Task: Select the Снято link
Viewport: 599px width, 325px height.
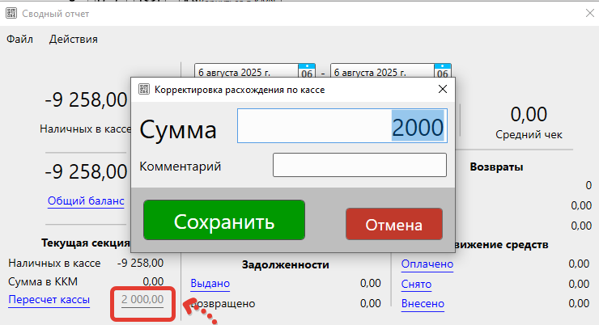Action: point(416,284)
